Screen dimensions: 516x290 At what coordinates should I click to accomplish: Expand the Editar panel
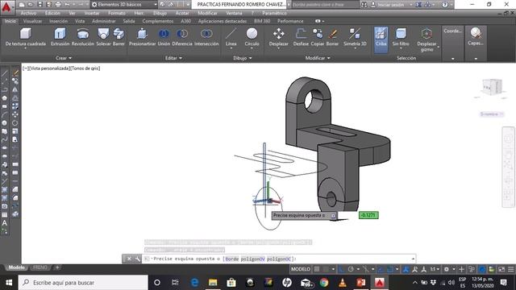pyautogui.click(x=173, y=58)
